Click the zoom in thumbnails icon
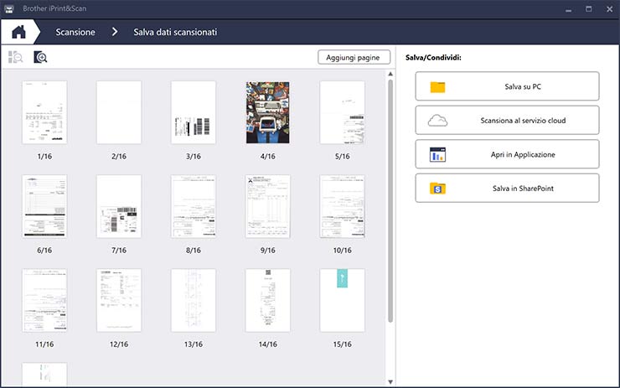The width and height of the screenshot is (620, 388). (x=40, y=57)
